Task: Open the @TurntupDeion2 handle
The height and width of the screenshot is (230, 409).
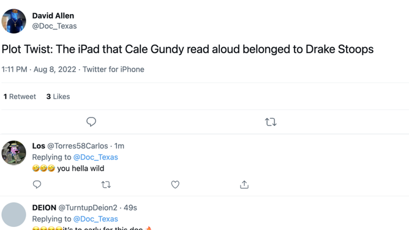Action: 88,207
